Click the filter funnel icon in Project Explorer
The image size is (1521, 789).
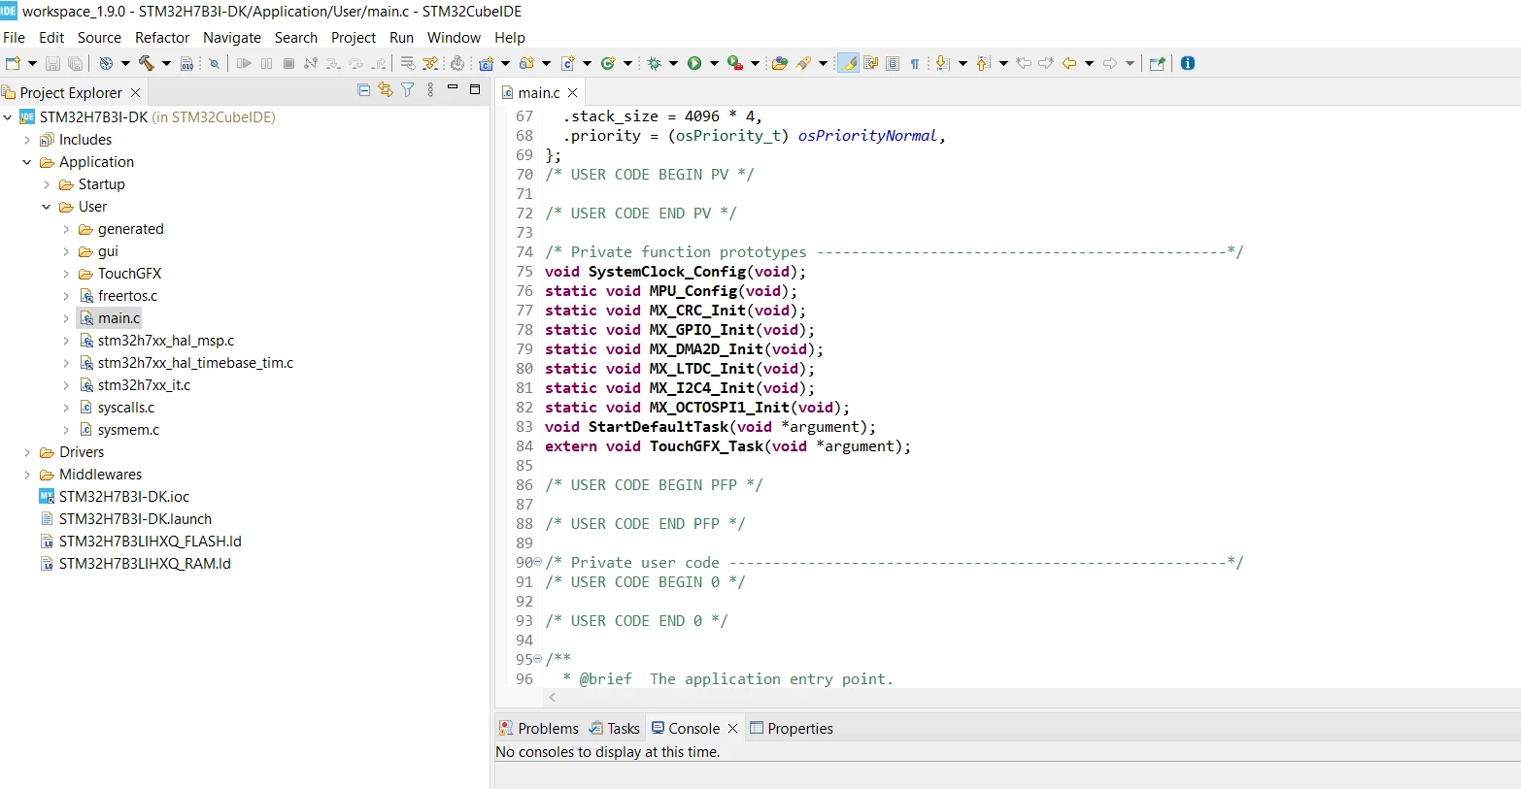(408, 90)
